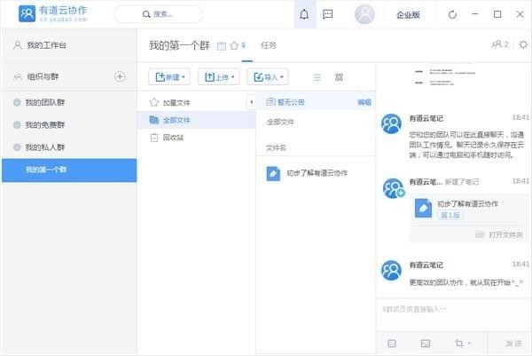532x356 pixels.
Task: Switch to the 任务 tab
Action: click(x=268, y=44)
